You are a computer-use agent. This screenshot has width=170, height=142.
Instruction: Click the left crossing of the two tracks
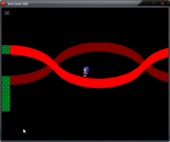(52, 66)
